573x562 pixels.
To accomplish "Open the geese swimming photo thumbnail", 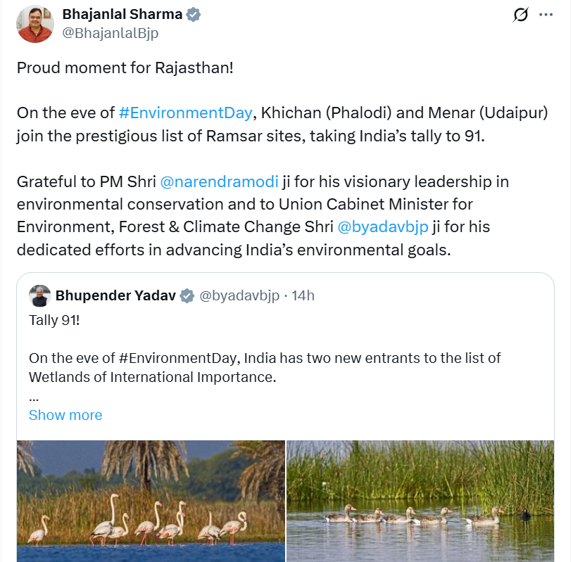I will (x=420, y=501).
